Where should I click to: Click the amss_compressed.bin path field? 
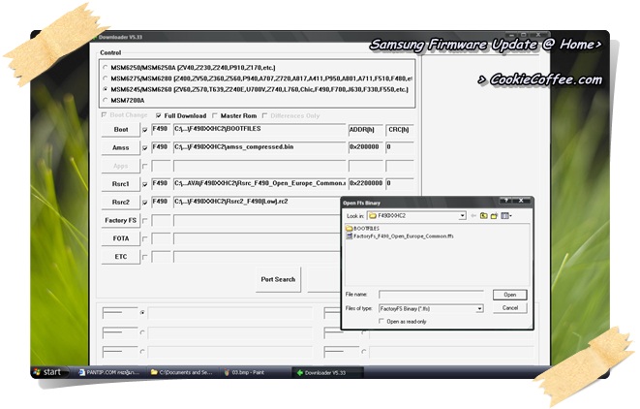click(259, 147)
